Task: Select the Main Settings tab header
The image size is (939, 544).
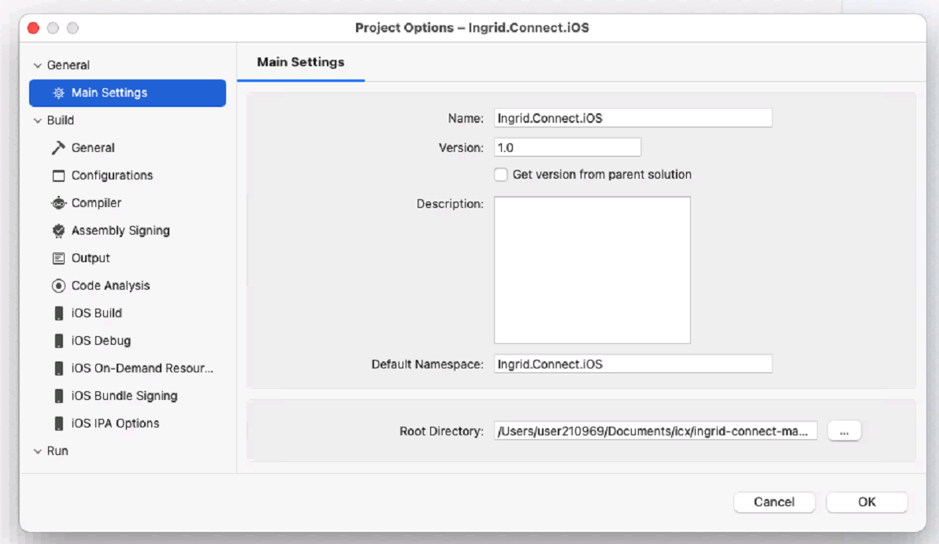Action: pos(301,62)
